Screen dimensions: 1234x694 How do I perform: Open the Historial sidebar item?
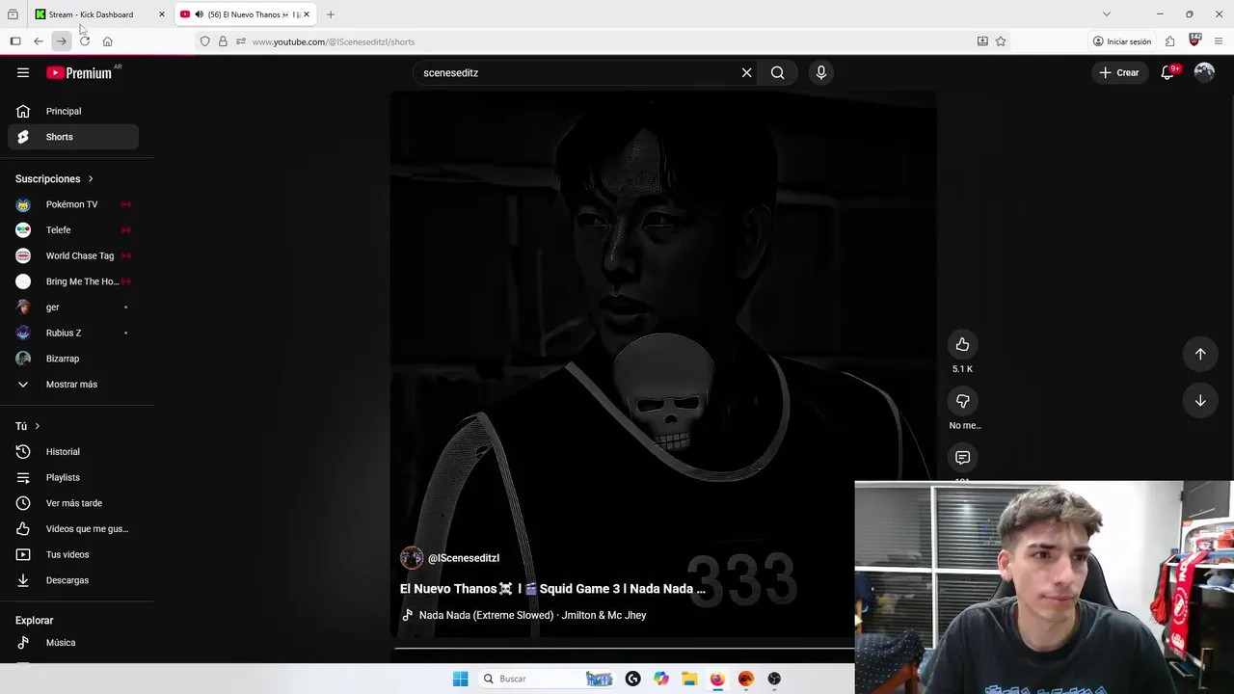coord(73,452)
